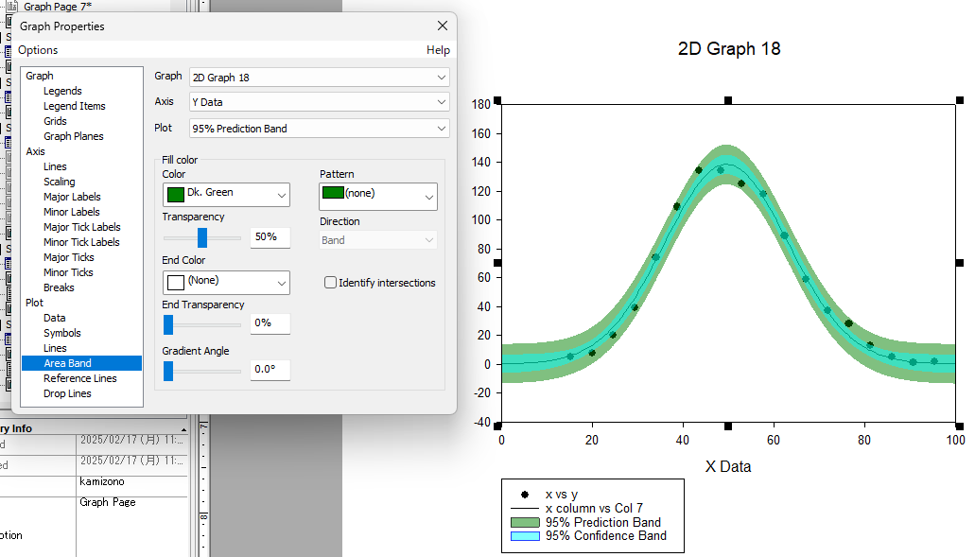This screenshot has height=557, width=975.
Task: Click the Transparency 50% input field
Action: (270, 237)
